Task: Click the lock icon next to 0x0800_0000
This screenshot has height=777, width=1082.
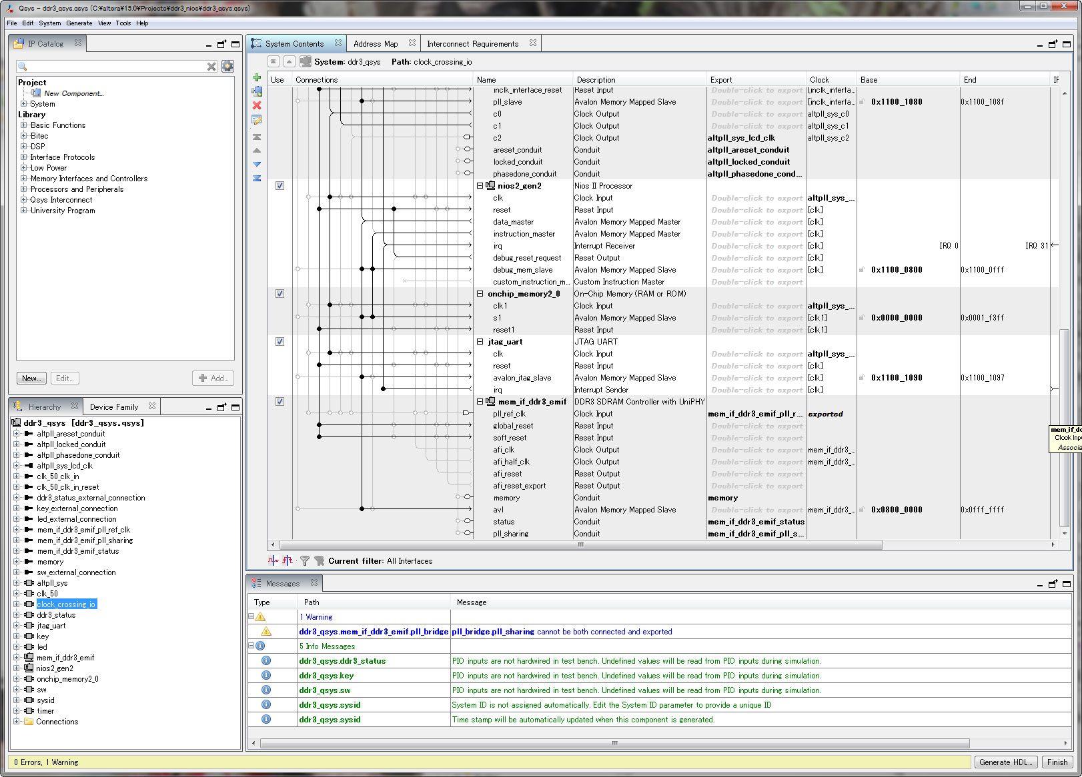Action: pyautogui.click(x=862, y=510)
